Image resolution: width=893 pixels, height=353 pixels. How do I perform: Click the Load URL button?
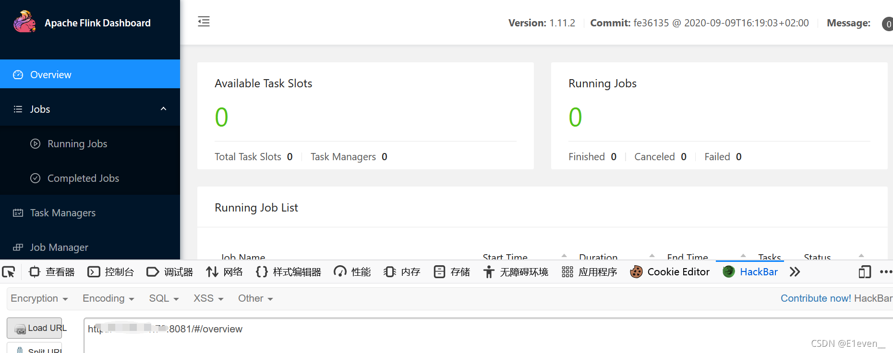(35, 328)
